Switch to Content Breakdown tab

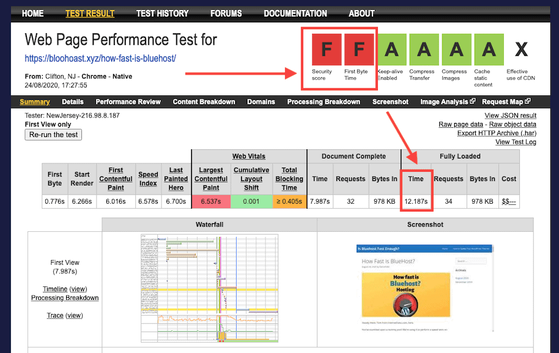tap(204, 102)
